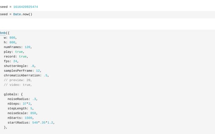
Task: Click the commented video: true line
Action: (x=18, y=85)
